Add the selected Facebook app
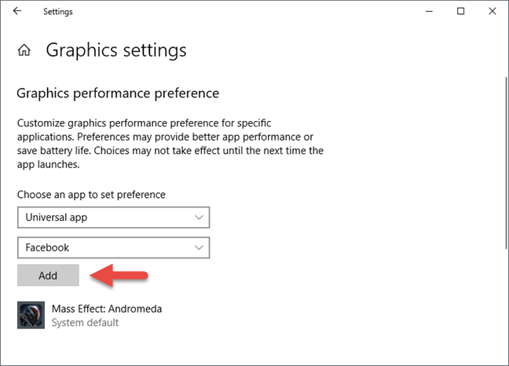Viewport: 509px width, 366px height. [x=48, y=275]
